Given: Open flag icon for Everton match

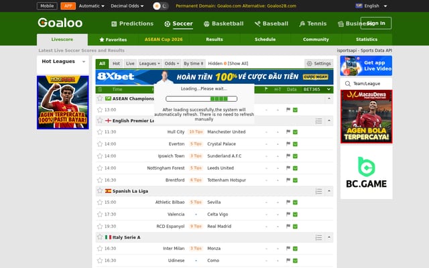Looking at the screenshot, I should (288, 144).
